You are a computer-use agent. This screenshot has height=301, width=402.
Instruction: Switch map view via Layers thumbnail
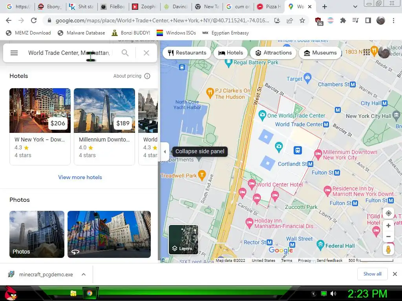pos(184,239)
